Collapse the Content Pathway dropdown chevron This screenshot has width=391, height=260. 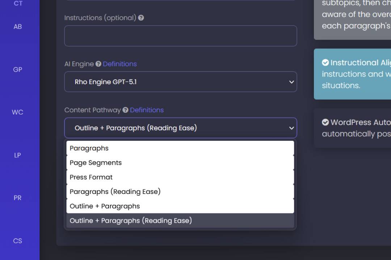click(x=291, y=128)
